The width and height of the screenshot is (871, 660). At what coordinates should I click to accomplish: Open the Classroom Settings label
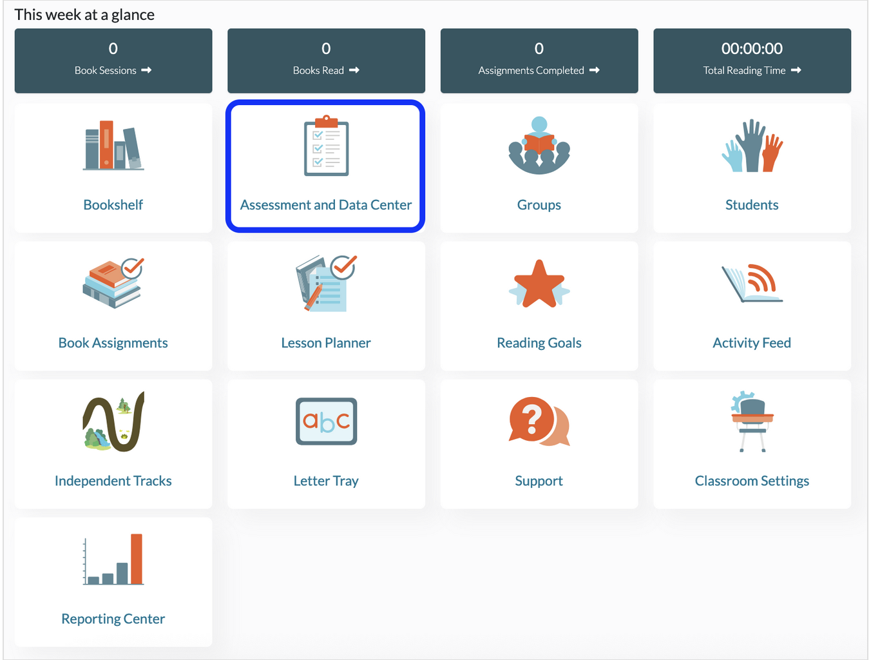(x=752, y=481)
